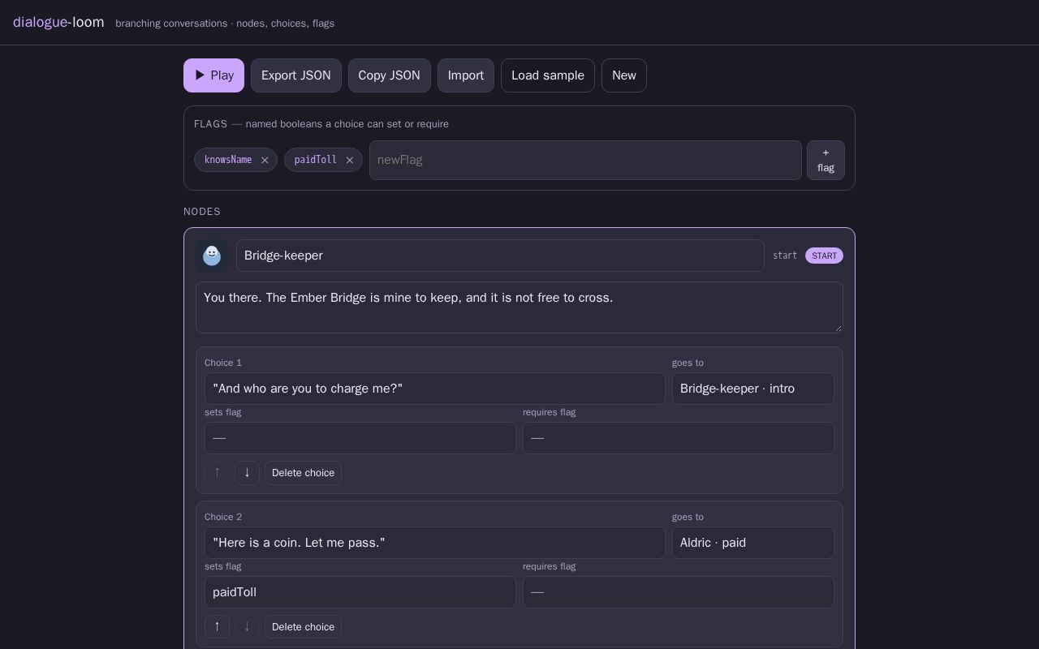Click Choice 1 move-up arrow
The height and width of the screenshot is (649, 1039).
[x=217, y=473]
